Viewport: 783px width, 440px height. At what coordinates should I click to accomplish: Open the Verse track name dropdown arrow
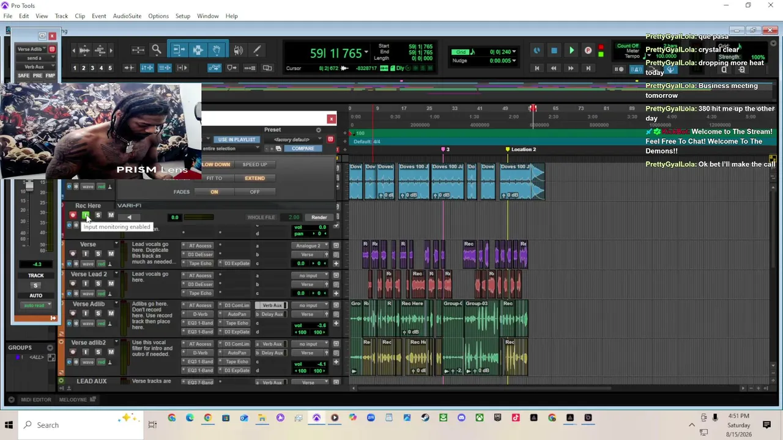pos(116,244)
